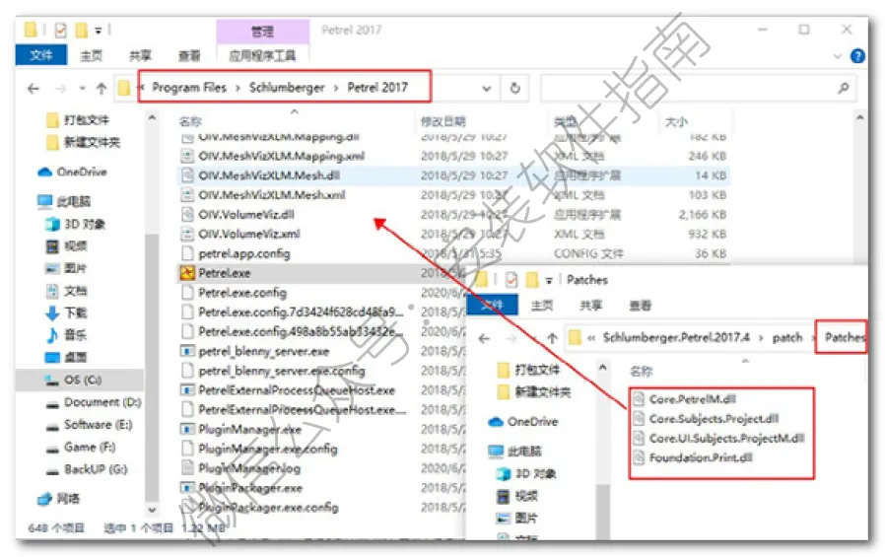Sort by 大小 column header
This screenshot has height=557, width=885.
click(x=676, y=121)
